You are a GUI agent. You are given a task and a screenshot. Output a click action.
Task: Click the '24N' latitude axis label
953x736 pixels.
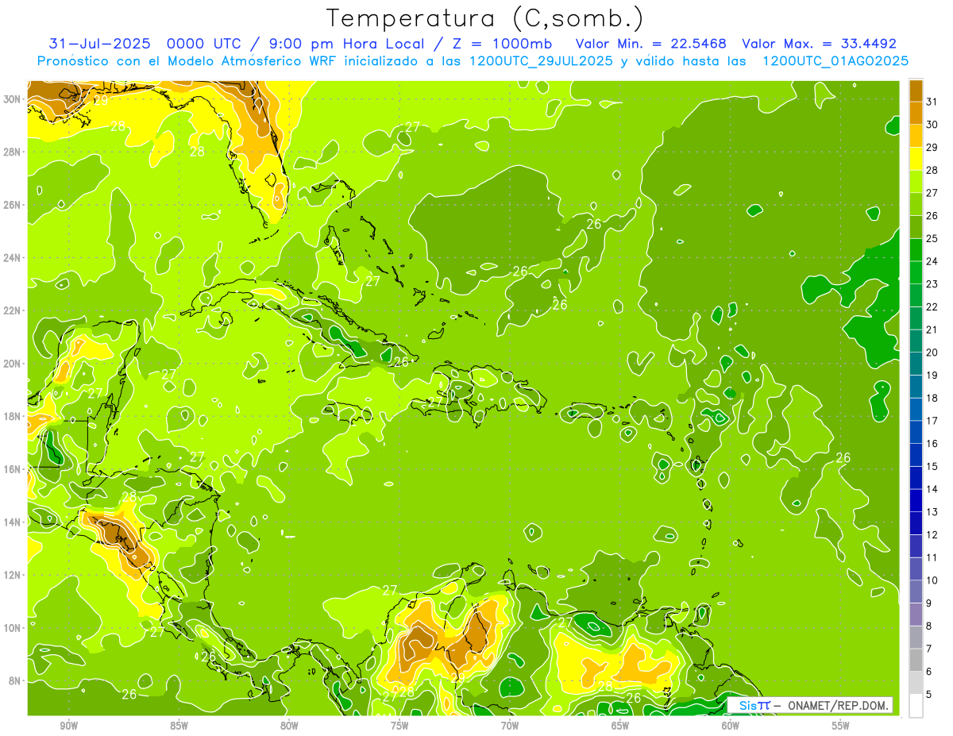[x=13, y=257]
